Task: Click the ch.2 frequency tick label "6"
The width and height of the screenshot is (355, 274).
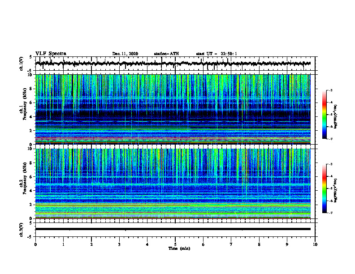Action: tap(31, 177)
